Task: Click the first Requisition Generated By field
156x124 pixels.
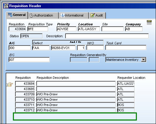Action: (x=79, y=60)
